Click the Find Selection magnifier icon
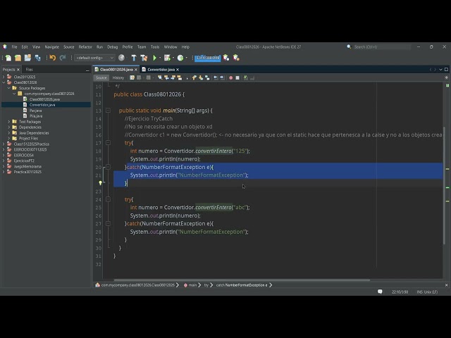Image resolution: width=451 pixels, height=338 pixels. [160, 77]
